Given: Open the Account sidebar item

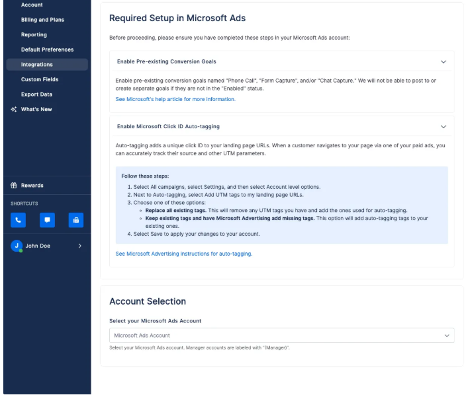Looking at the screenshot, I should click(32, 5).
